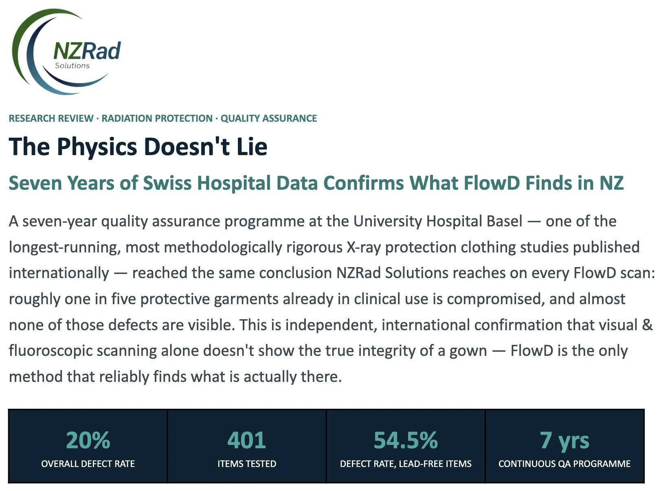Click the DEFECT RATE, LEAD-FREE ITEMS caption
This screenshot has width=659, height=491.
pyautogui.click(x=406, y=464)
